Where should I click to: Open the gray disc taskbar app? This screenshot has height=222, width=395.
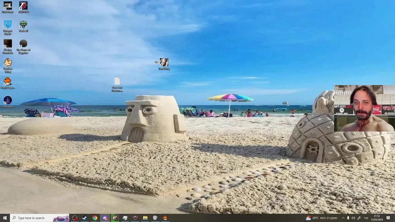point(155,218)
